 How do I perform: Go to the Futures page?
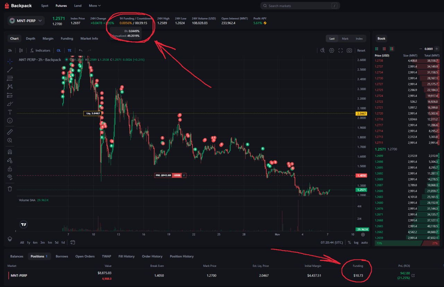pos(61,6)
